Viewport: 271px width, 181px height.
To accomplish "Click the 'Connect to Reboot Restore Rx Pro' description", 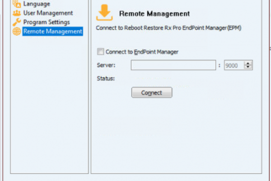I will tap(168, 28).
